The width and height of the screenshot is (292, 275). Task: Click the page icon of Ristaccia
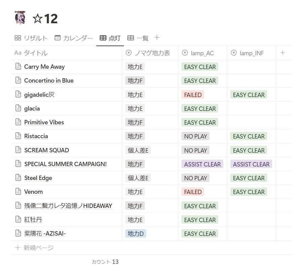(x=18, y=135)
